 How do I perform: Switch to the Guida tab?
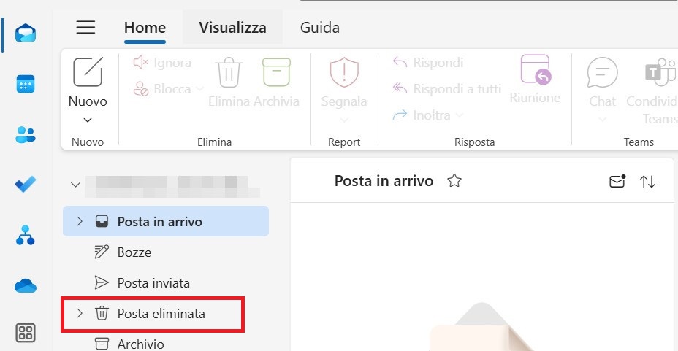tap(319, 28)
